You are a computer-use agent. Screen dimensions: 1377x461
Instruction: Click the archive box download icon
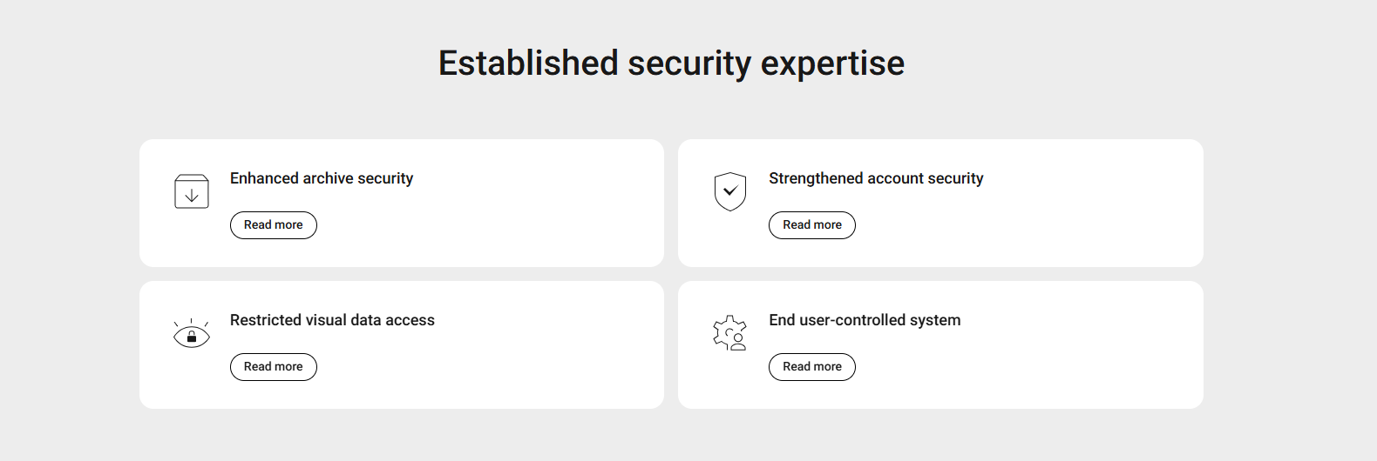click(192, 191)
